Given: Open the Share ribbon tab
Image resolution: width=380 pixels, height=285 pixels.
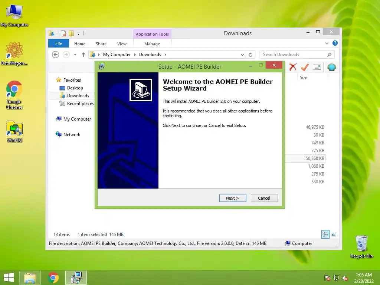Looking at the screenshot, I should 101,44.
